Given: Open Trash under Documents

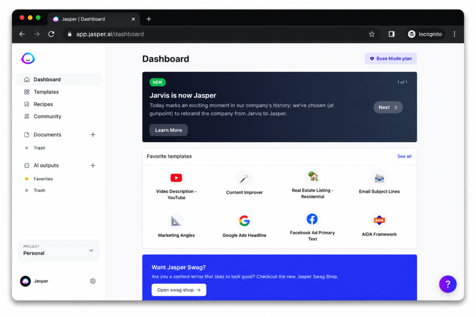Looking at the screenshot, I should click(x=40, y=148).
